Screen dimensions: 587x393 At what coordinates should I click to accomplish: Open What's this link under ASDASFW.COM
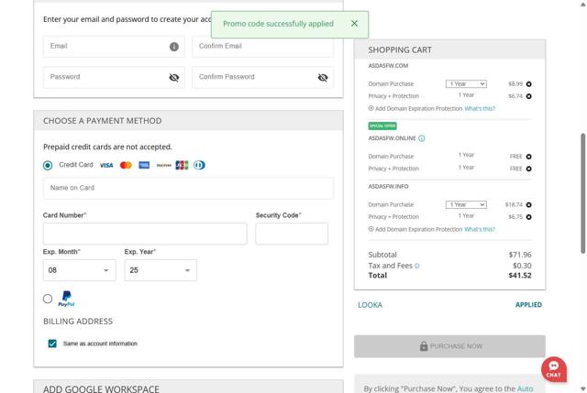(x=480, y=108)
